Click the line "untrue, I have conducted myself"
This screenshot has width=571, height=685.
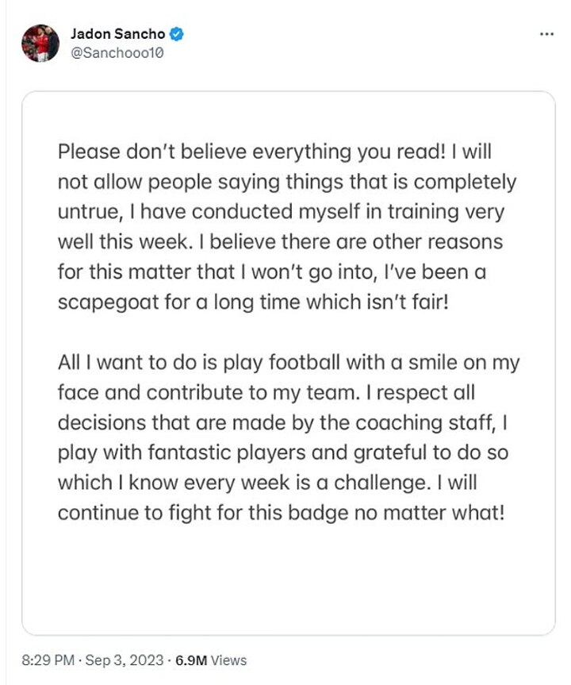tap(282, 211)
